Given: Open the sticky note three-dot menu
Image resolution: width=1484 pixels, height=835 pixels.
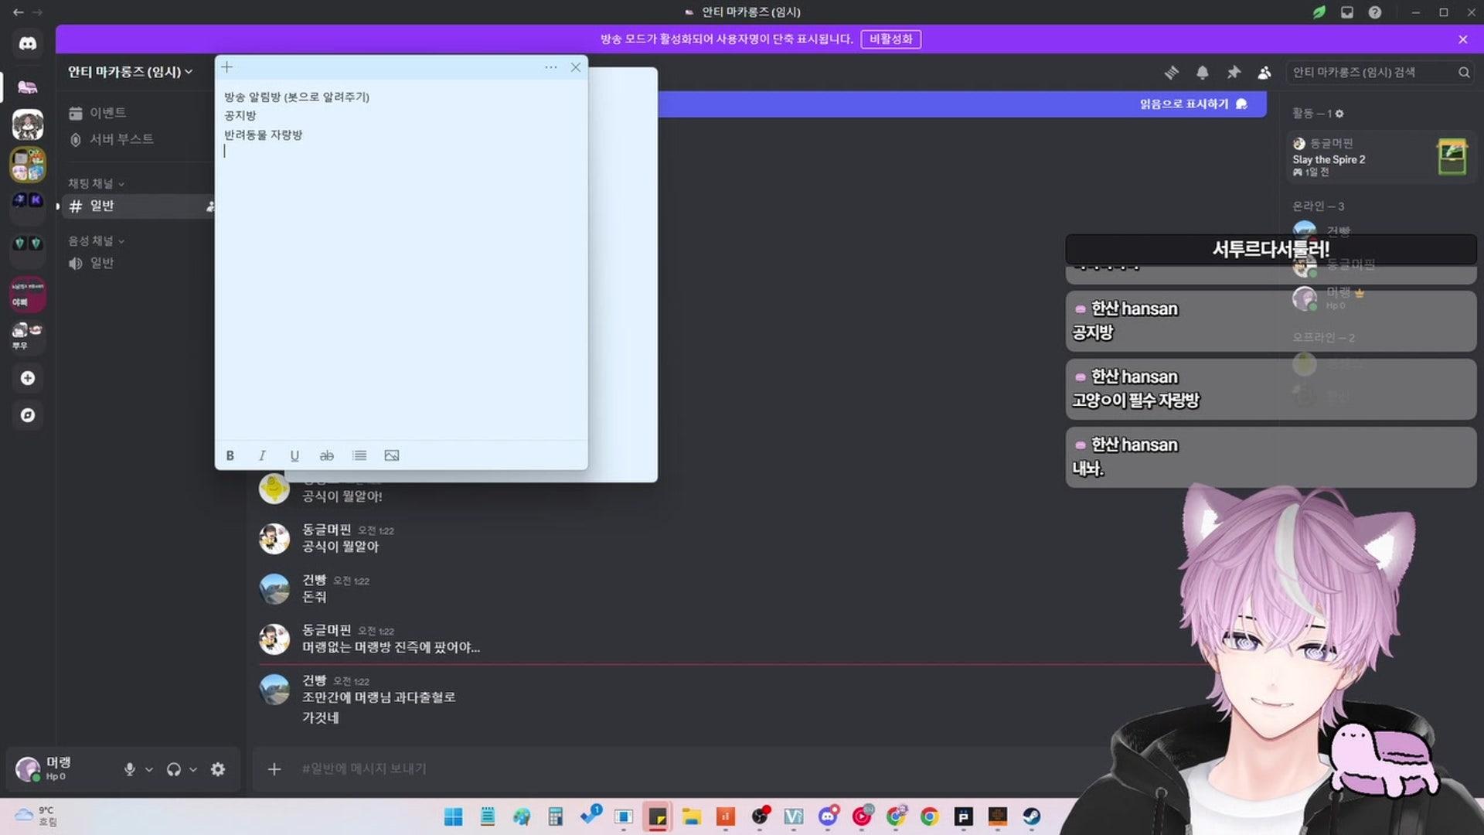Looking at the screenshot, I should 550,67.
